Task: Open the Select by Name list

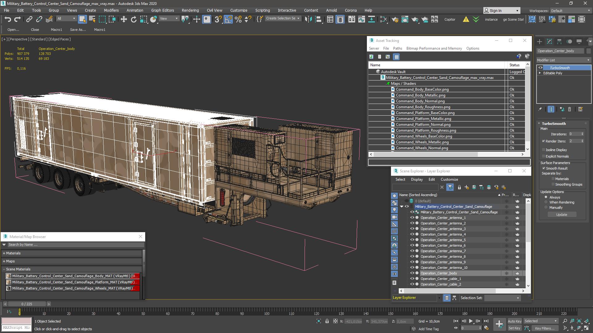Action: (92, 19)
